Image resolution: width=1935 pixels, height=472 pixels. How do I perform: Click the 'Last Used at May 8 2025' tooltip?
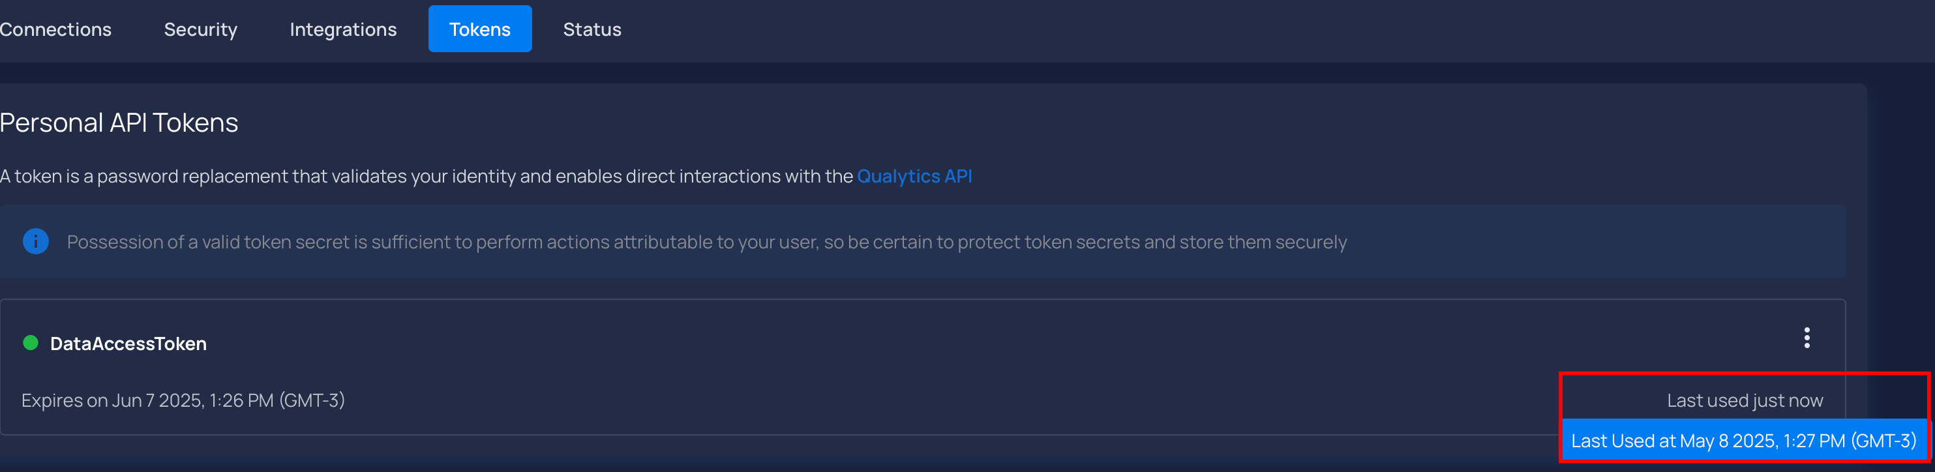tap(1743, 441)
